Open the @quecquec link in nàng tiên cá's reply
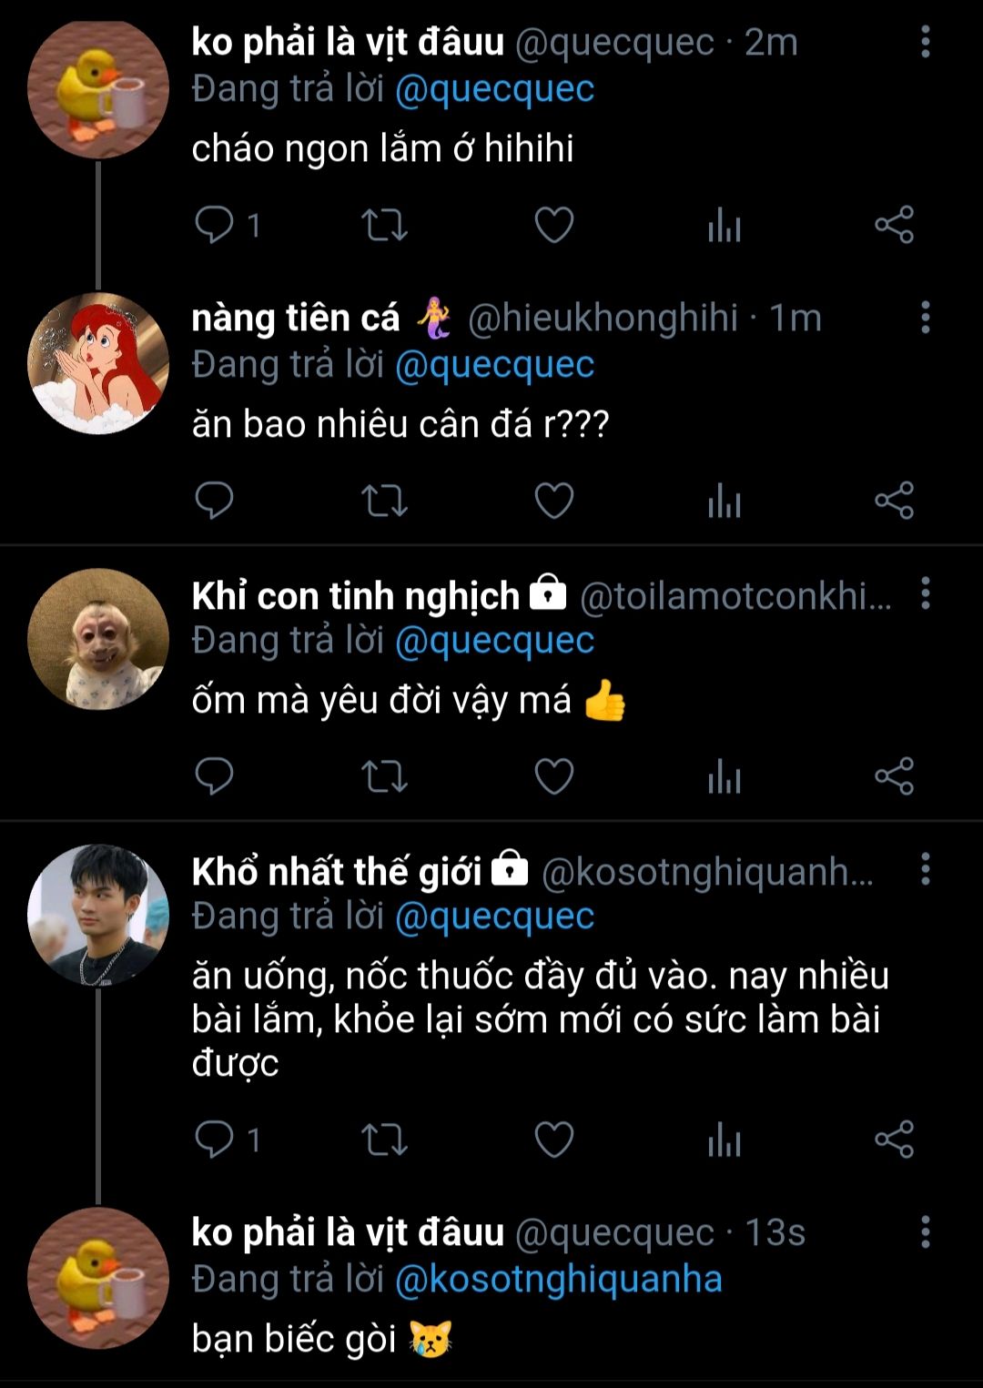 (x=494, y=365)
